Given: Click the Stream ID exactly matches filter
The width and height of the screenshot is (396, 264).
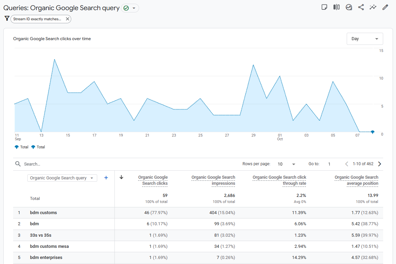Looking at the screenshot, I should click(x=37, y=19).
